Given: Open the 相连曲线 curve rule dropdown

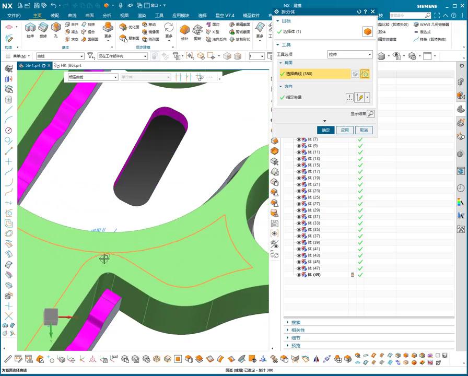Looking at the screenshot, I should click(93, 77).
